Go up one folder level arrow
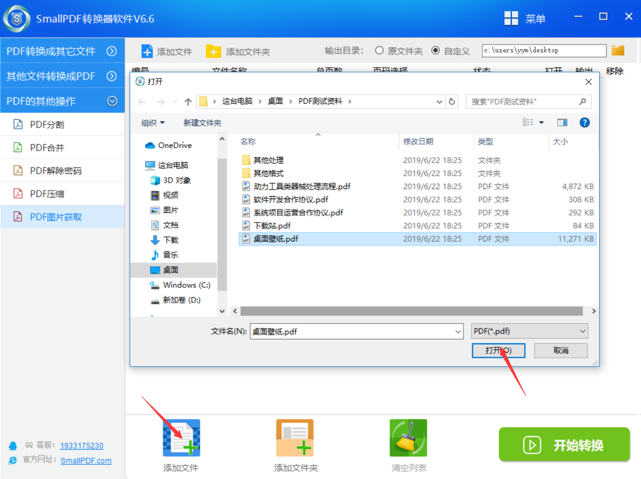The image size is (641, 479). (188, 102)
